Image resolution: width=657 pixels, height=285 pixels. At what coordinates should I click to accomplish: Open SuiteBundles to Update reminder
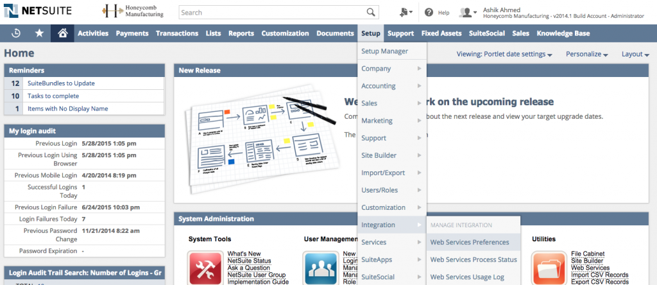61,83
